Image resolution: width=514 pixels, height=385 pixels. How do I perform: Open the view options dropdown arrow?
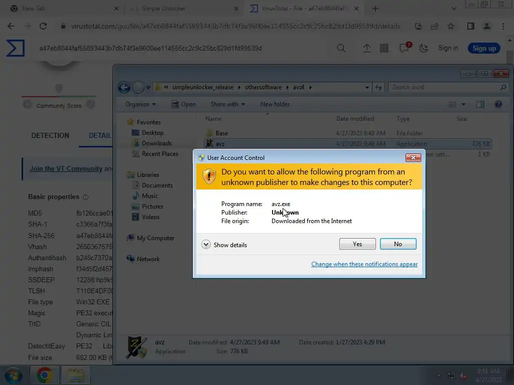[463, 104]
